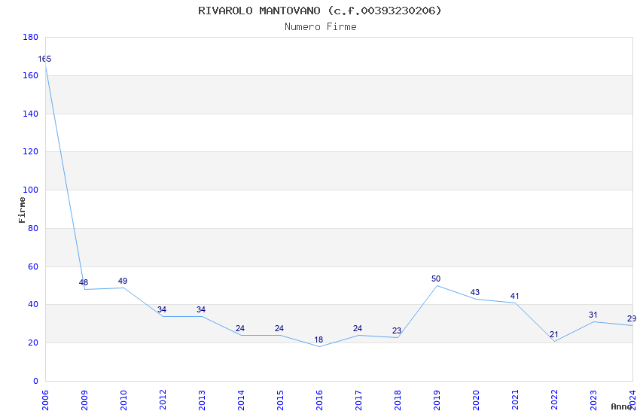Screen dimensions: 640x414
Task: Click the x-axis year 2023
Action: (594, 400)
